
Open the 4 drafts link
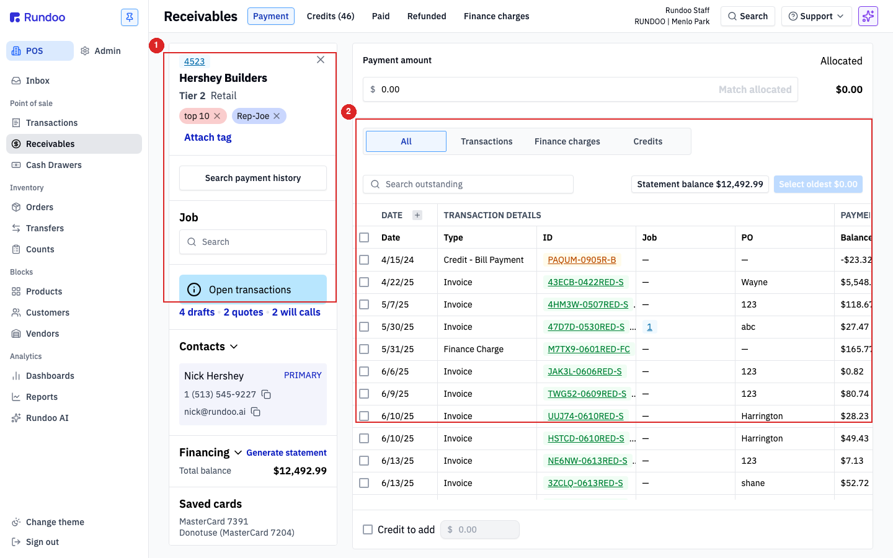pyautogui.click(x=197, y=312)
